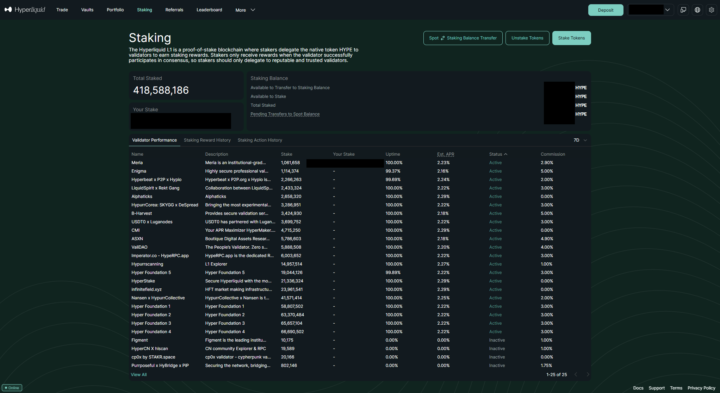Click Pending Transfers to Spot Balance link
720x393 pixels.
tap(285, 114)
